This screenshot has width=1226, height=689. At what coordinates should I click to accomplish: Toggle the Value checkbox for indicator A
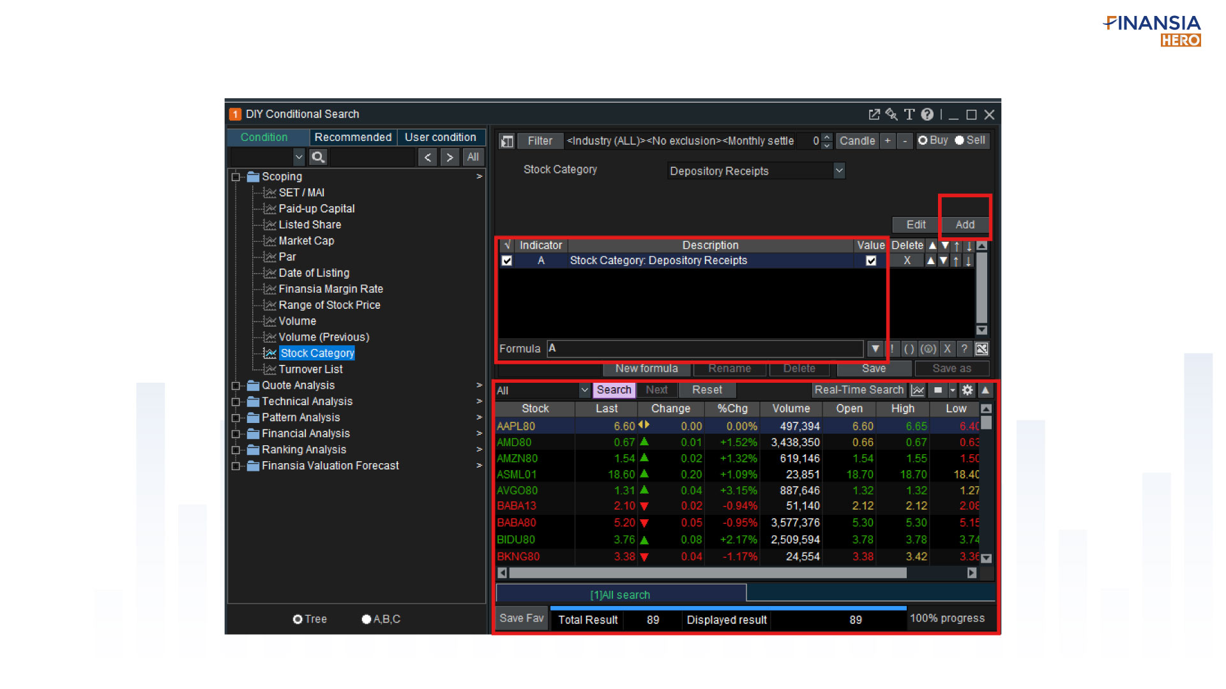871,261
